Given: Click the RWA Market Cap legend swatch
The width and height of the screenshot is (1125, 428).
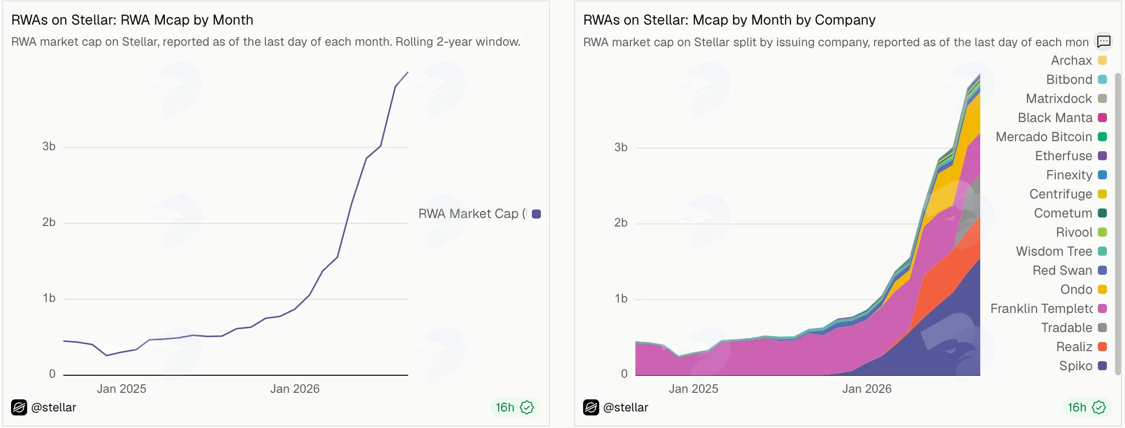Looking at the screenshot, I should pos(536,214).
